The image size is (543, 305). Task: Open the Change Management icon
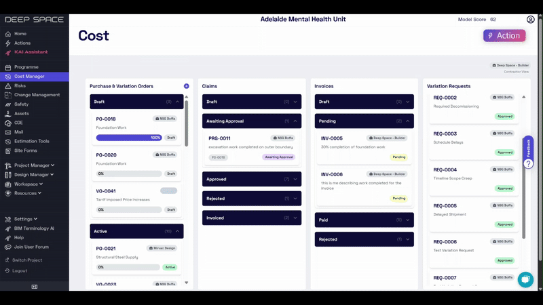(x=8, y=95)
